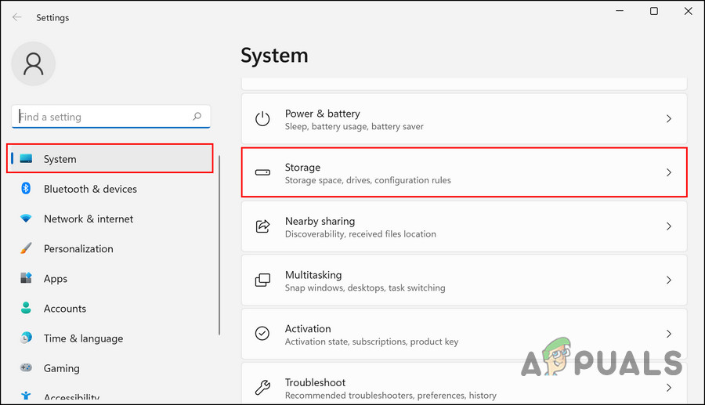Open Power & battery settings
The width and height of the screenshot is (705, 405).
click(x=464, y=119)
